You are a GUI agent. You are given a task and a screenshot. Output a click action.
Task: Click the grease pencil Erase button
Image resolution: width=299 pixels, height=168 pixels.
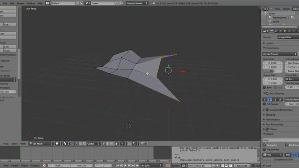click(x=9, y=51)
